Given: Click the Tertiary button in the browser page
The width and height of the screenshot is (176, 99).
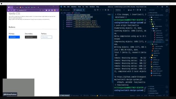Looking at the screenshot, I should pyautogui.click(x=46, y=37).
